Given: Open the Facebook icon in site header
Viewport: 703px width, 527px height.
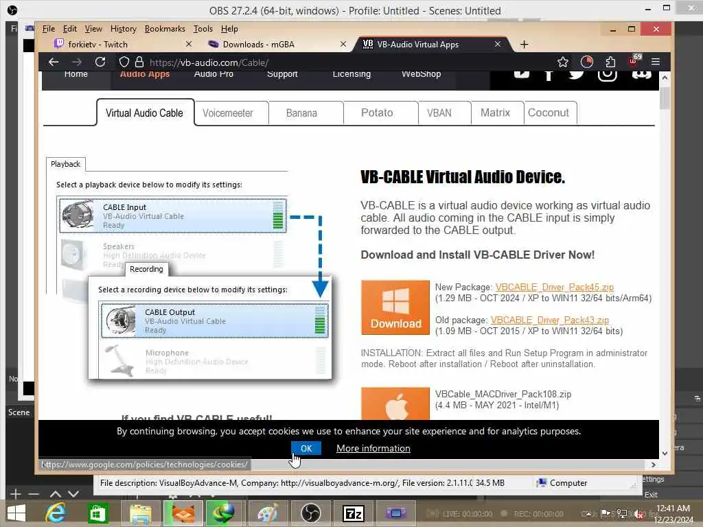Looking at the screenshot, I should pyautogui.click(x=548, y=75).
